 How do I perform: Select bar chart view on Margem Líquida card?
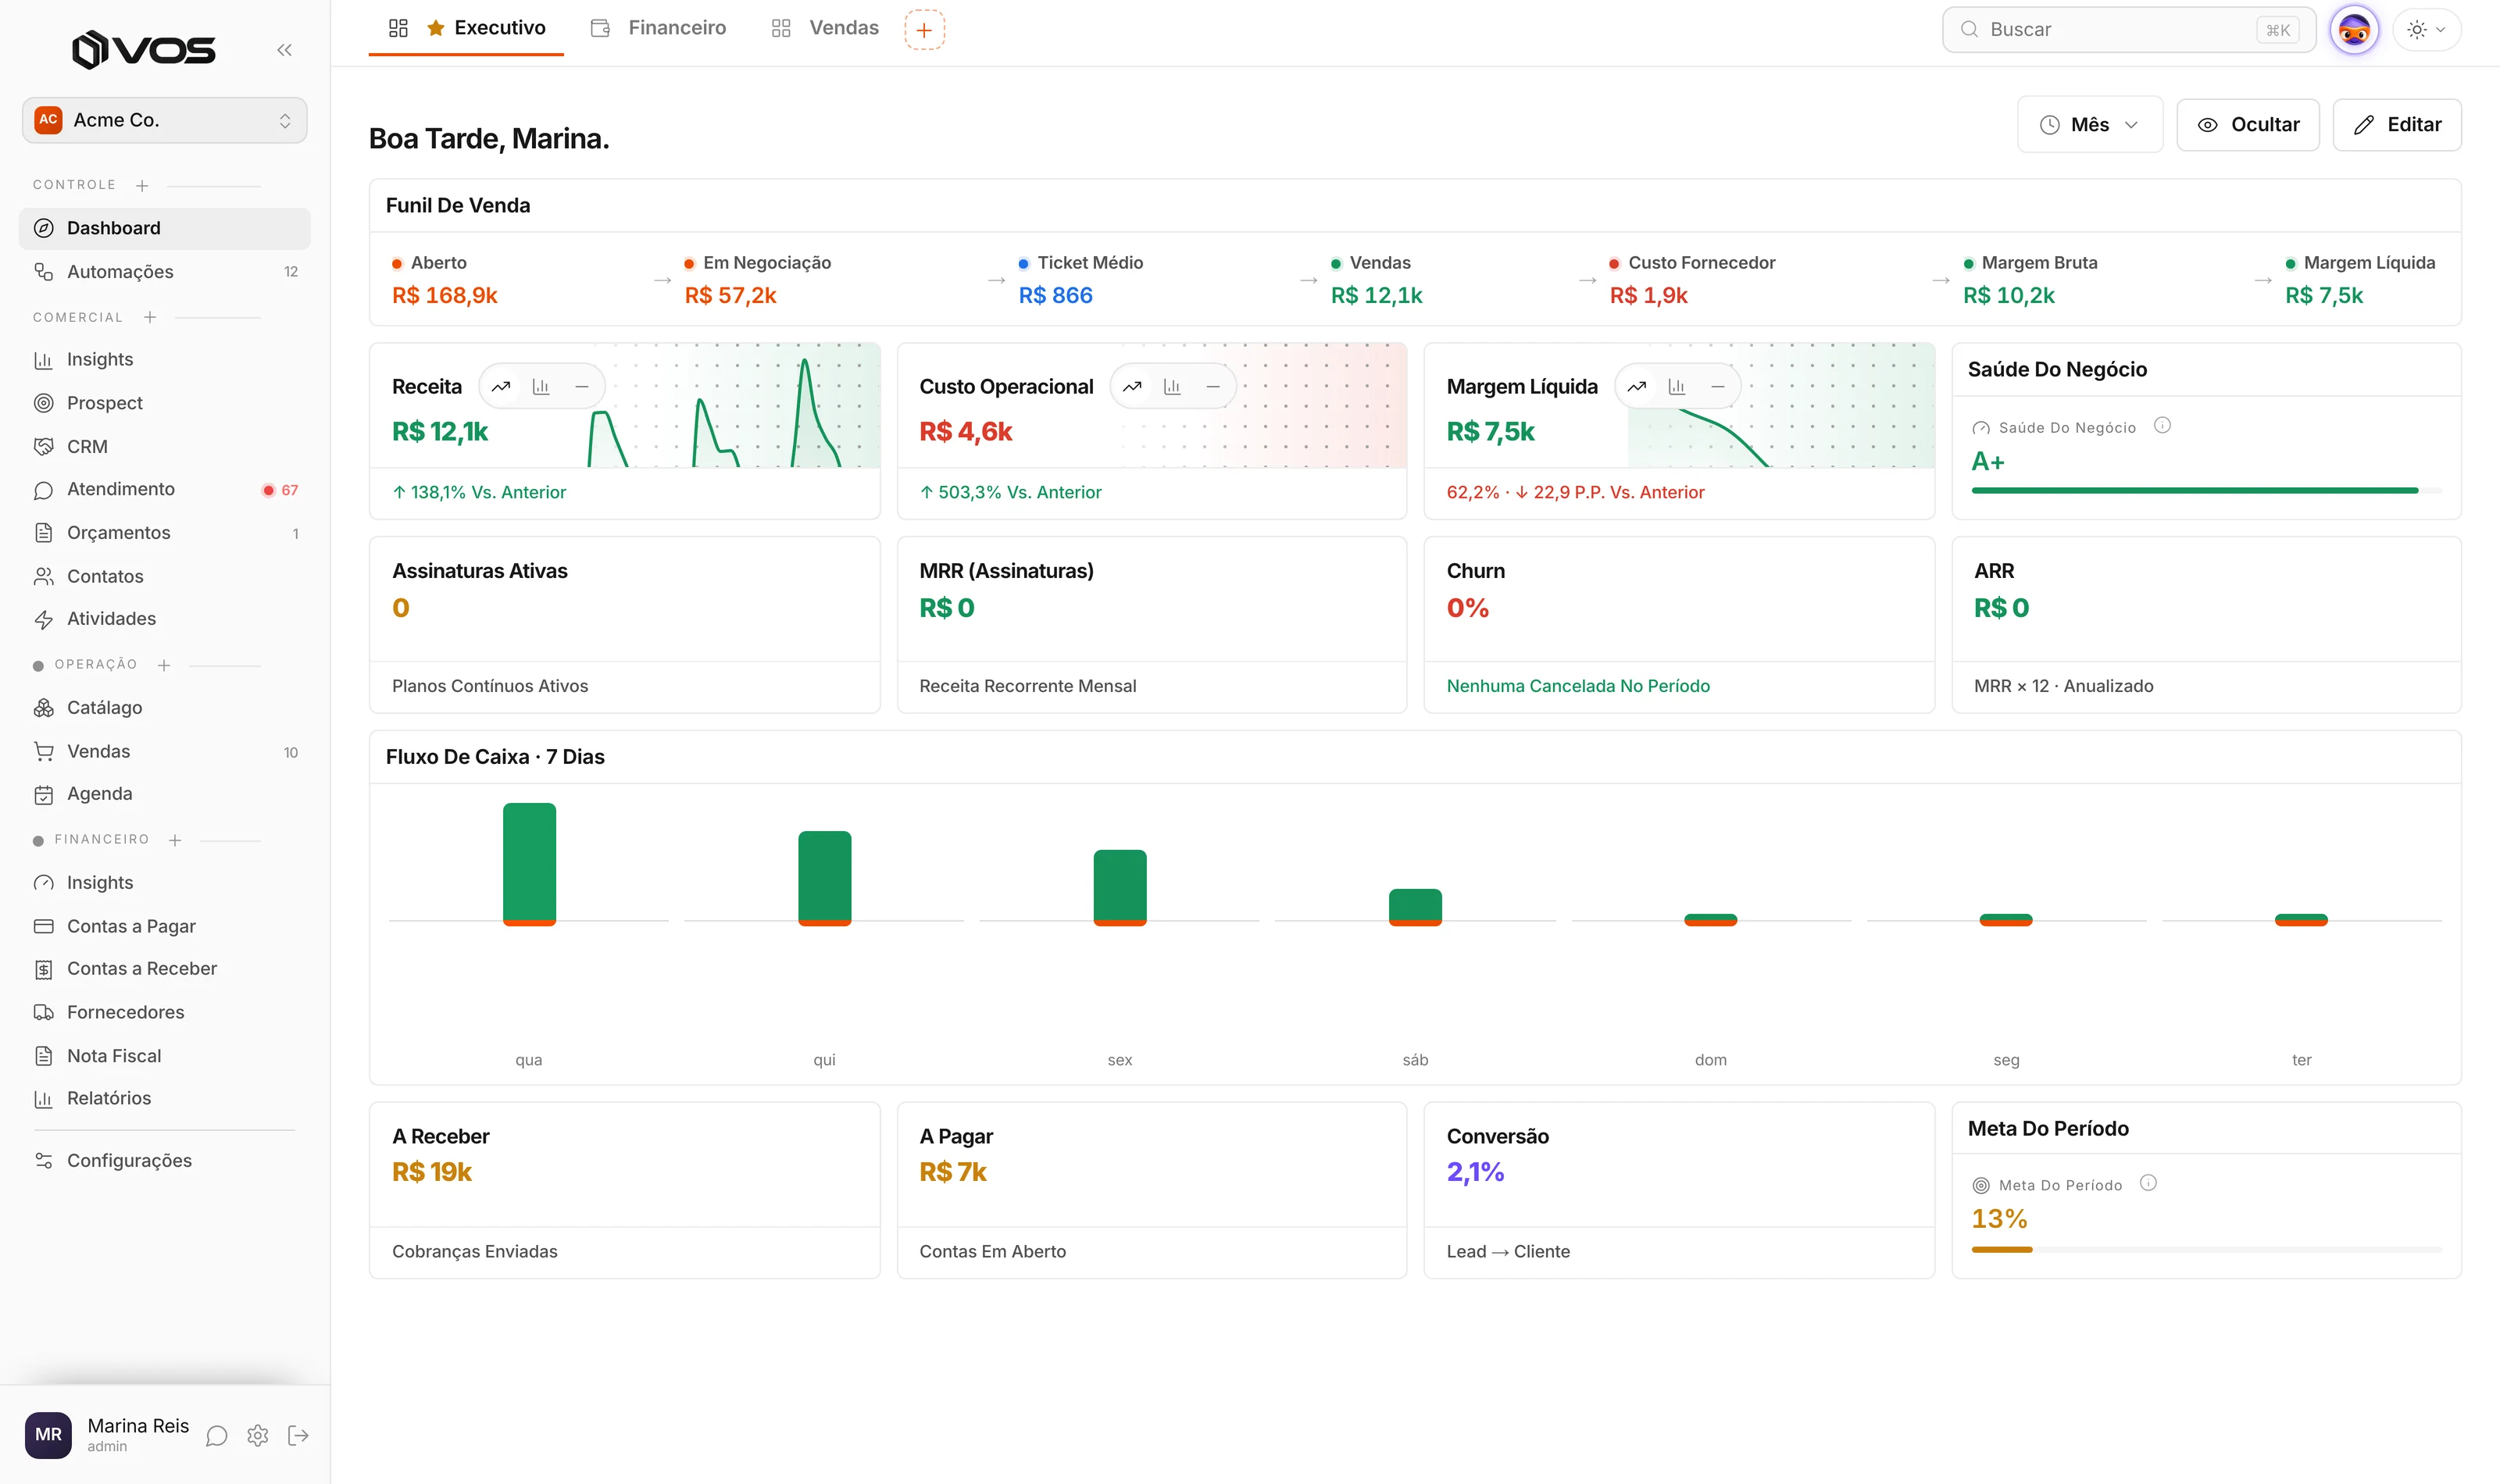(1677, 387)
